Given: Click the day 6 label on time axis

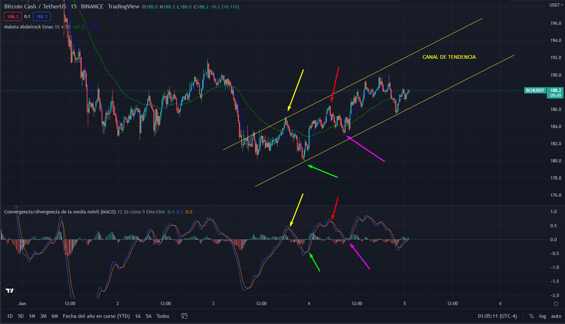Looking at the screenshot, I should click(x=500, y=304).
